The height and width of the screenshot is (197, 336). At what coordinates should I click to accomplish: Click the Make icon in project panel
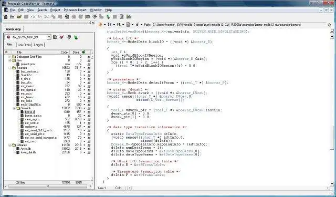[69, 37]
